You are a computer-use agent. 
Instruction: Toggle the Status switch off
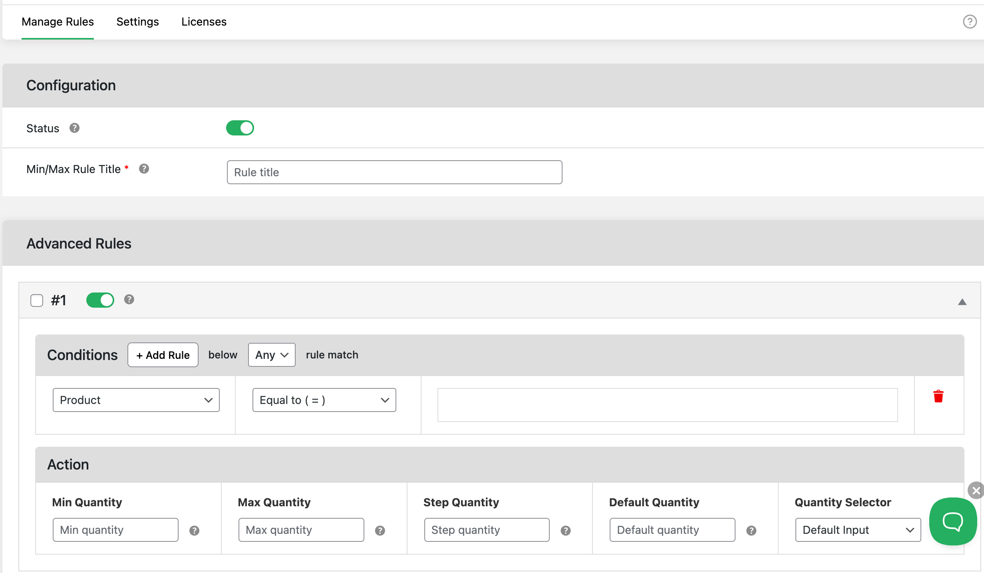pyautogui.click(x=240, y=128)
